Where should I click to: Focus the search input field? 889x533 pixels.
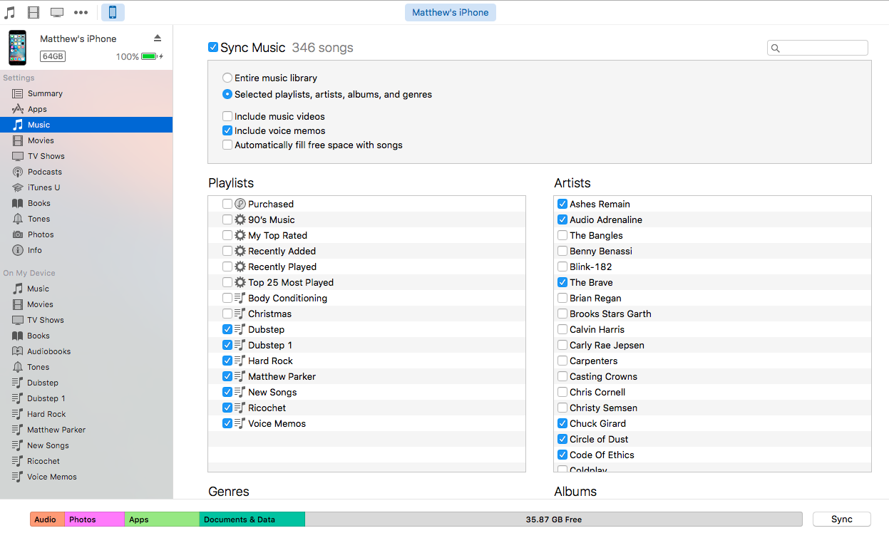click(818, 48)
